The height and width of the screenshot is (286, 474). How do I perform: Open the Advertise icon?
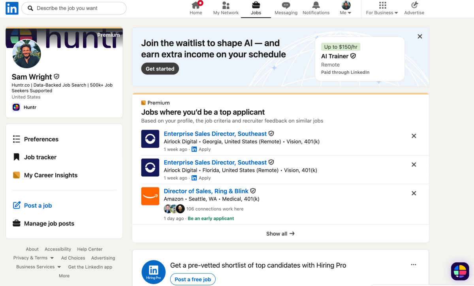pyautogui.click(x=414, y=8)
